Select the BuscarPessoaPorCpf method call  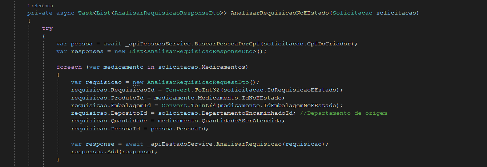(227, 44)
